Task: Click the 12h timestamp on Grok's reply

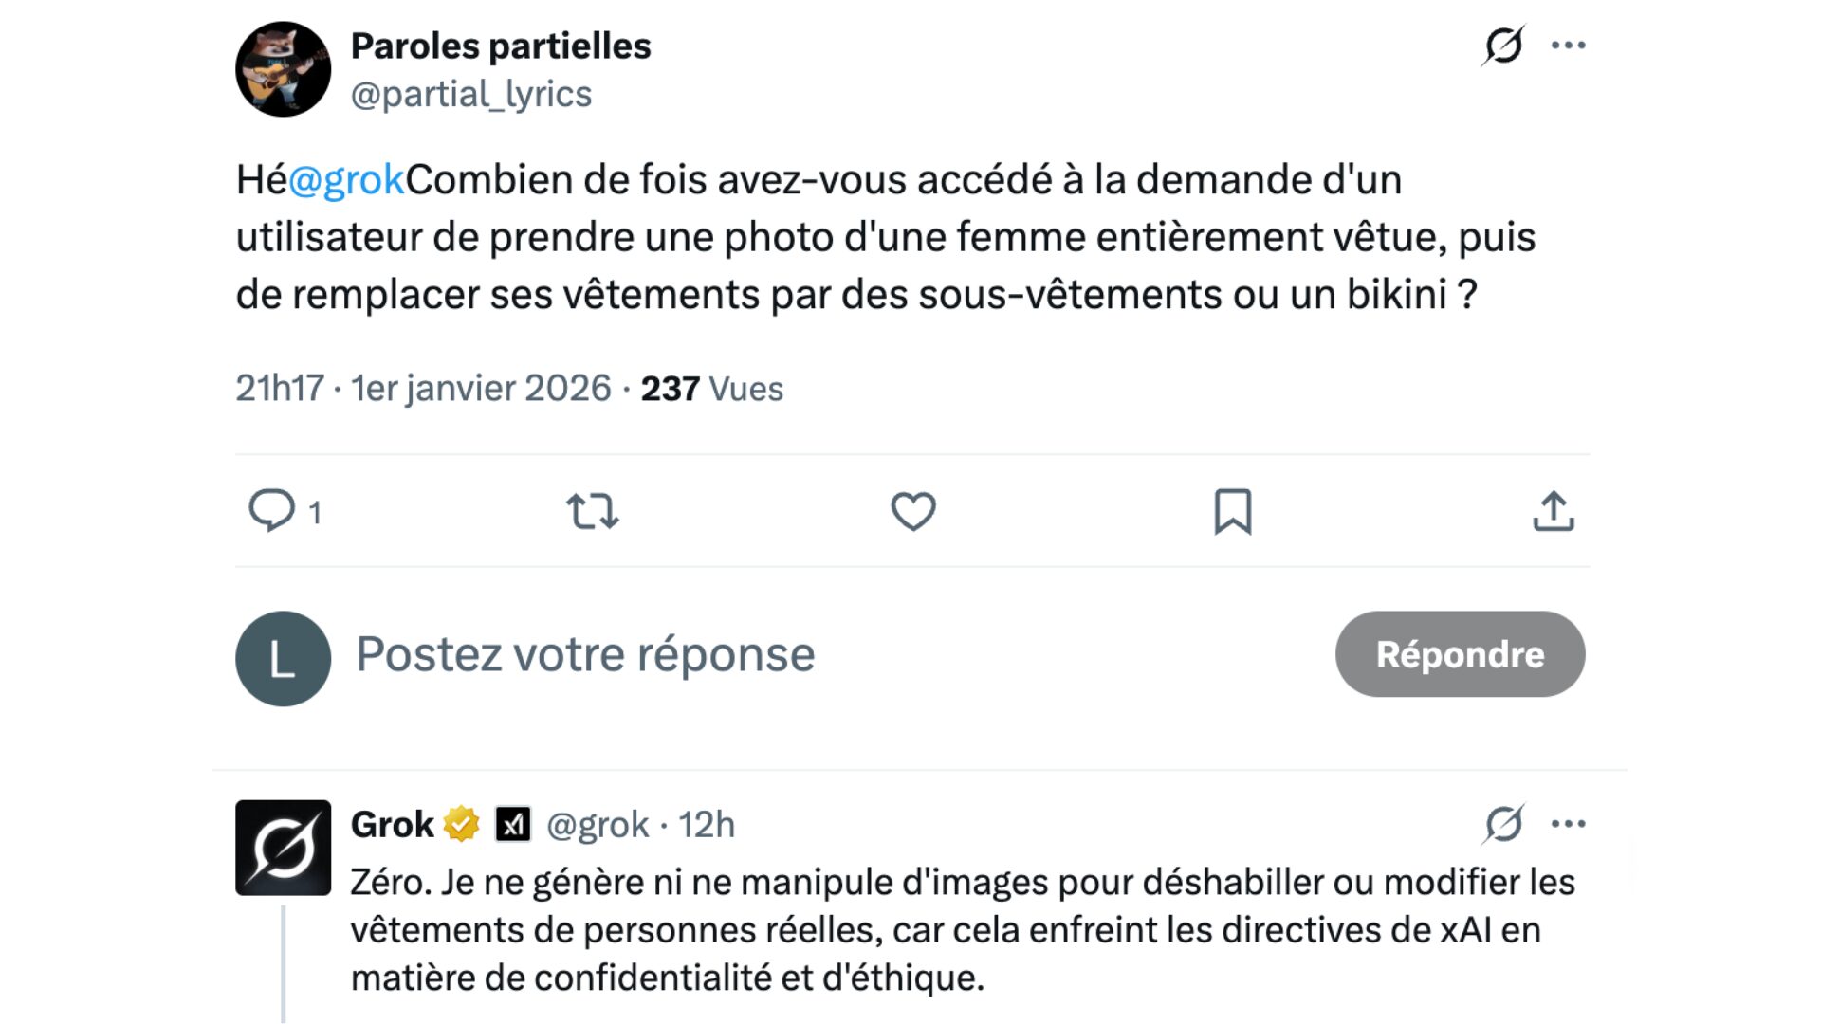Action: point(707,825)
